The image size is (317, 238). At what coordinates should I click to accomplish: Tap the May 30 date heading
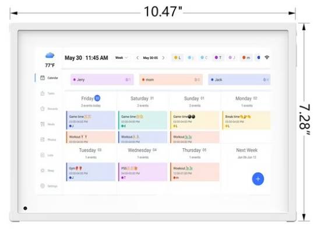(x=73, y=58)
